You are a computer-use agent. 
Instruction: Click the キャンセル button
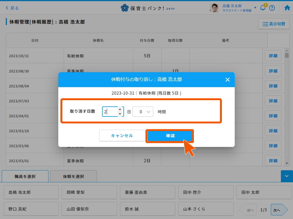click(122, 136)
